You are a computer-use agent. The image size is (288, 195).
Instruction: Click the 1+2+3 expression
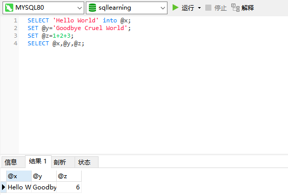click(x=61, y=36)
